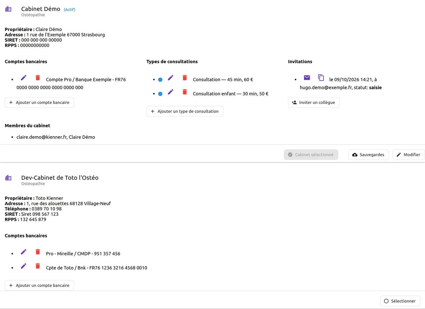Click member claire.demo@kienner.fr, Claire Démo

56,137
